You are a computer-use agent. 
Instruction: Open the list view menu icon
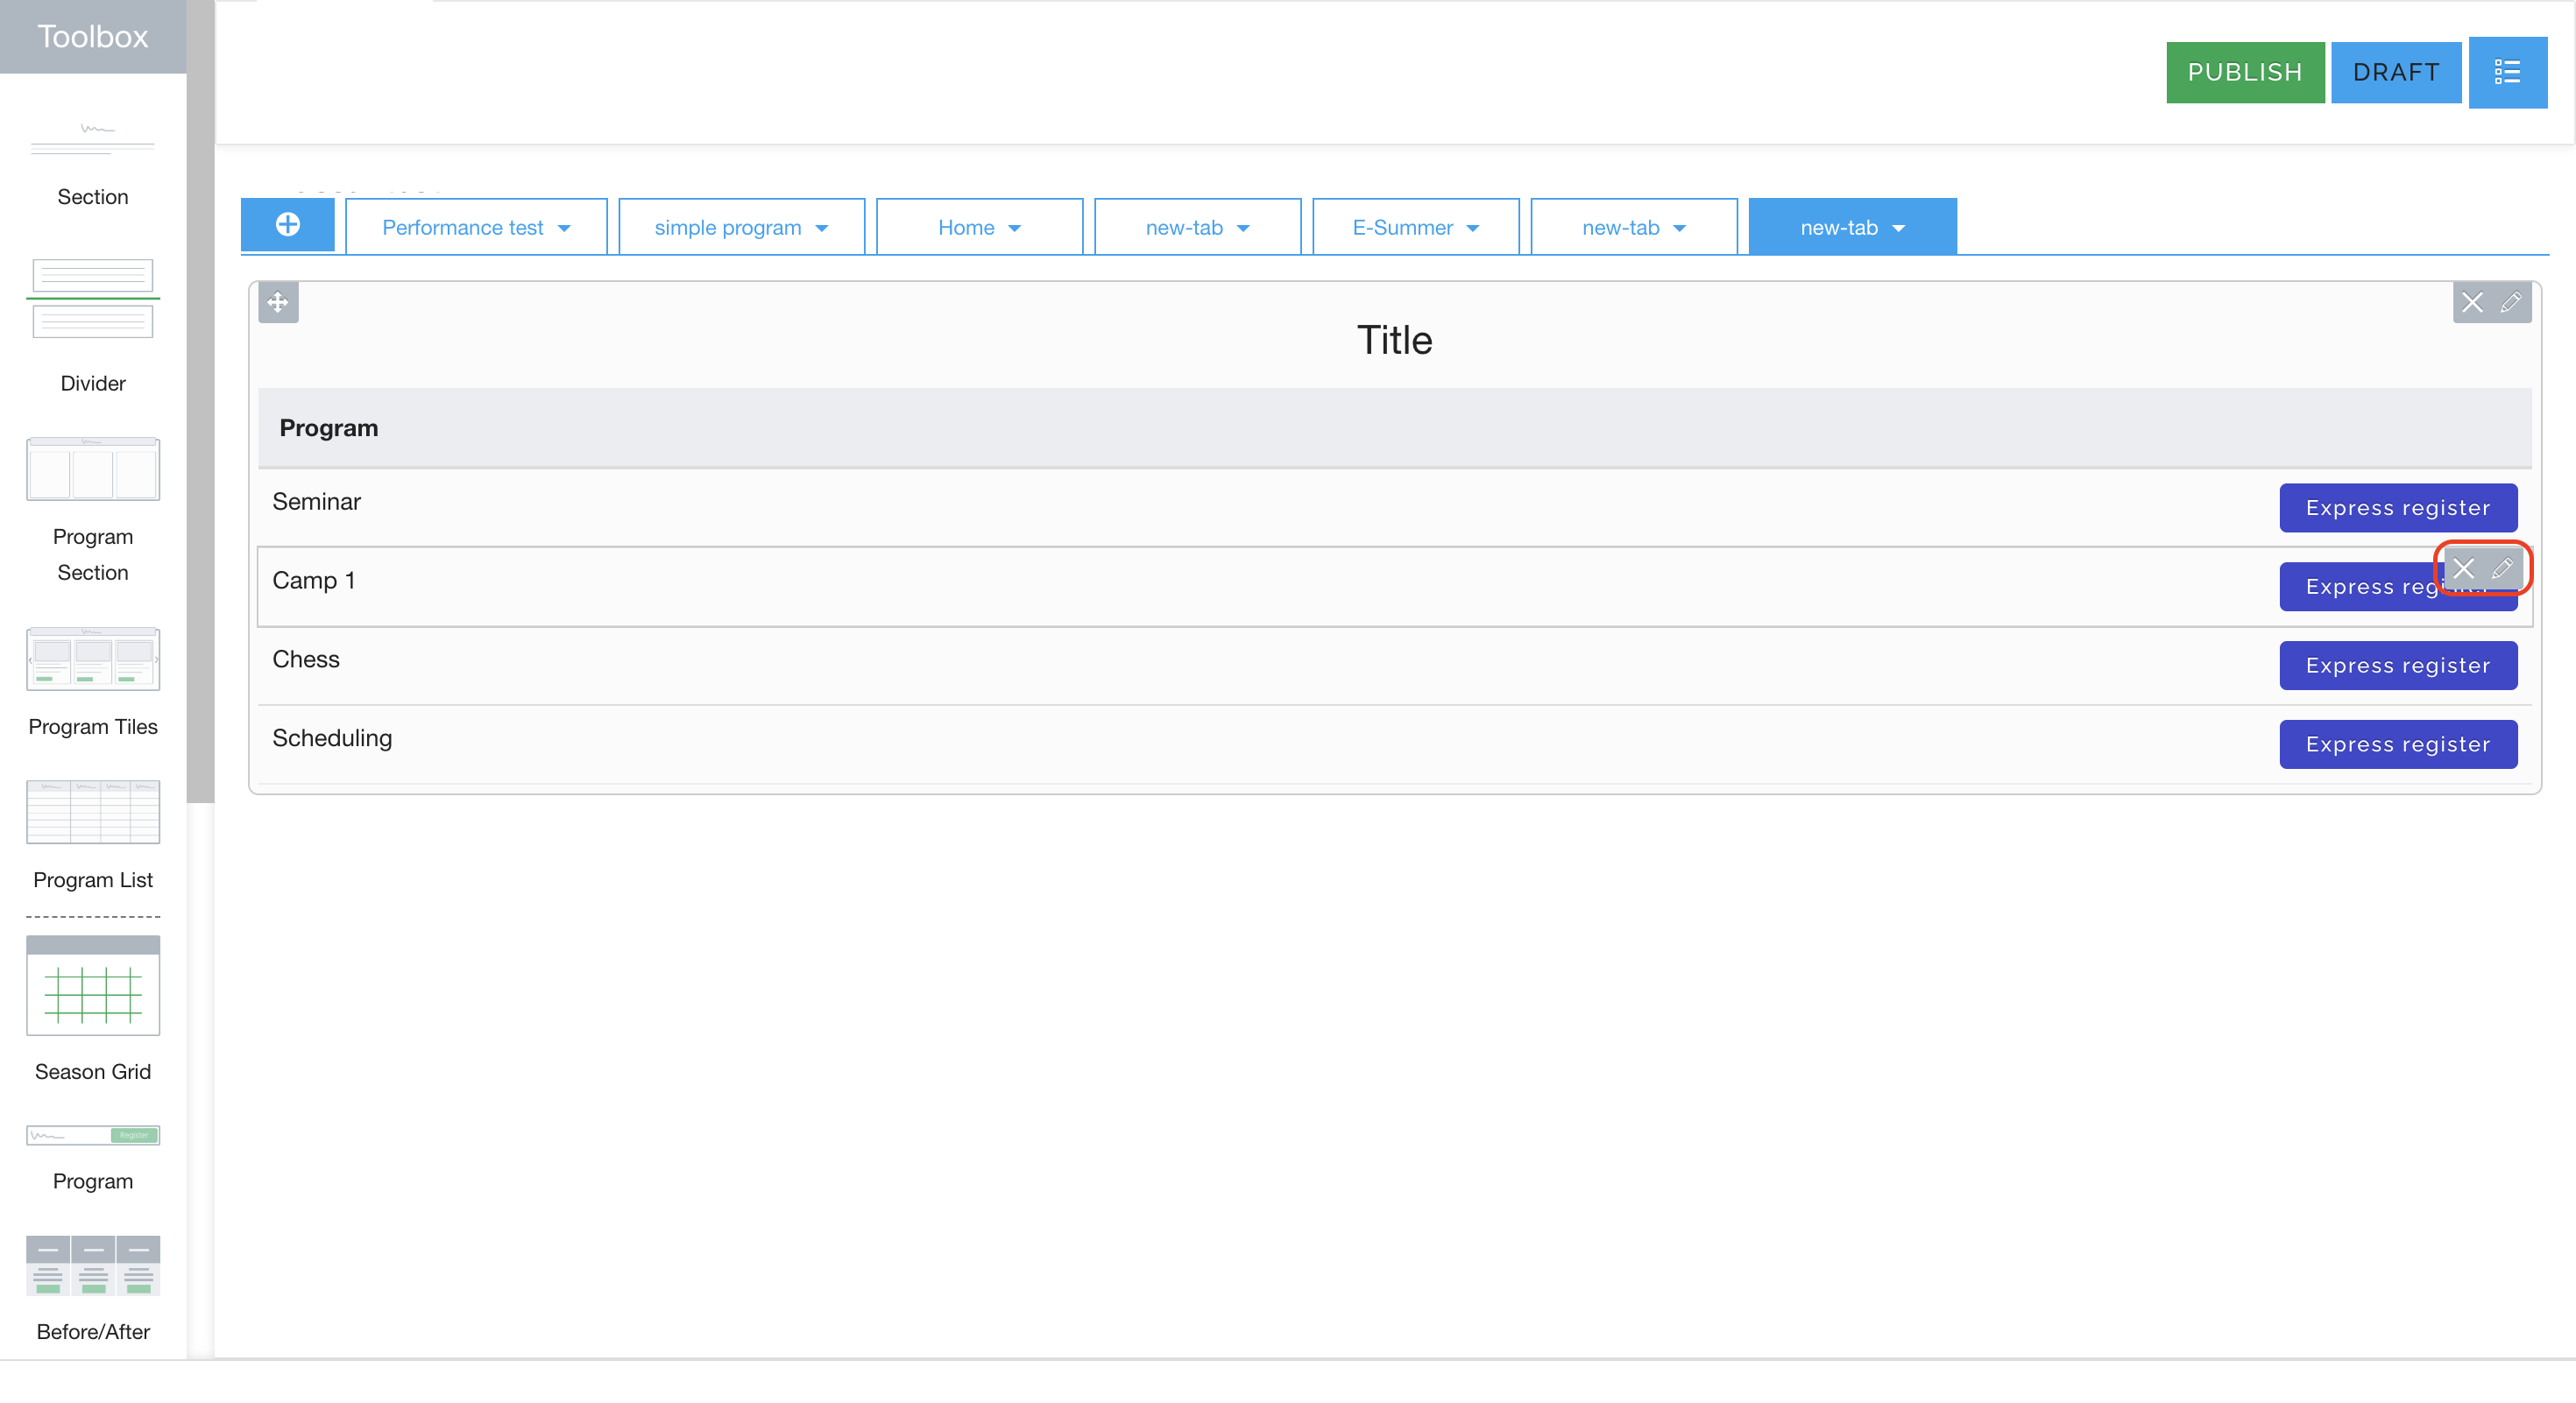pos(2507,72)
